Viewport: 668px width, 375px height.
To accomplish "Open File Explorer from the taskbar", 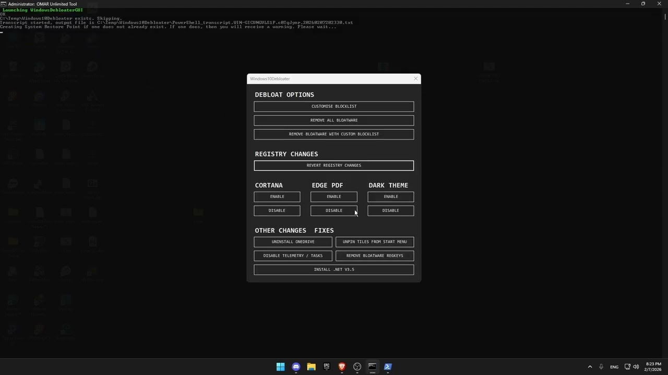I will coord(311,367).
